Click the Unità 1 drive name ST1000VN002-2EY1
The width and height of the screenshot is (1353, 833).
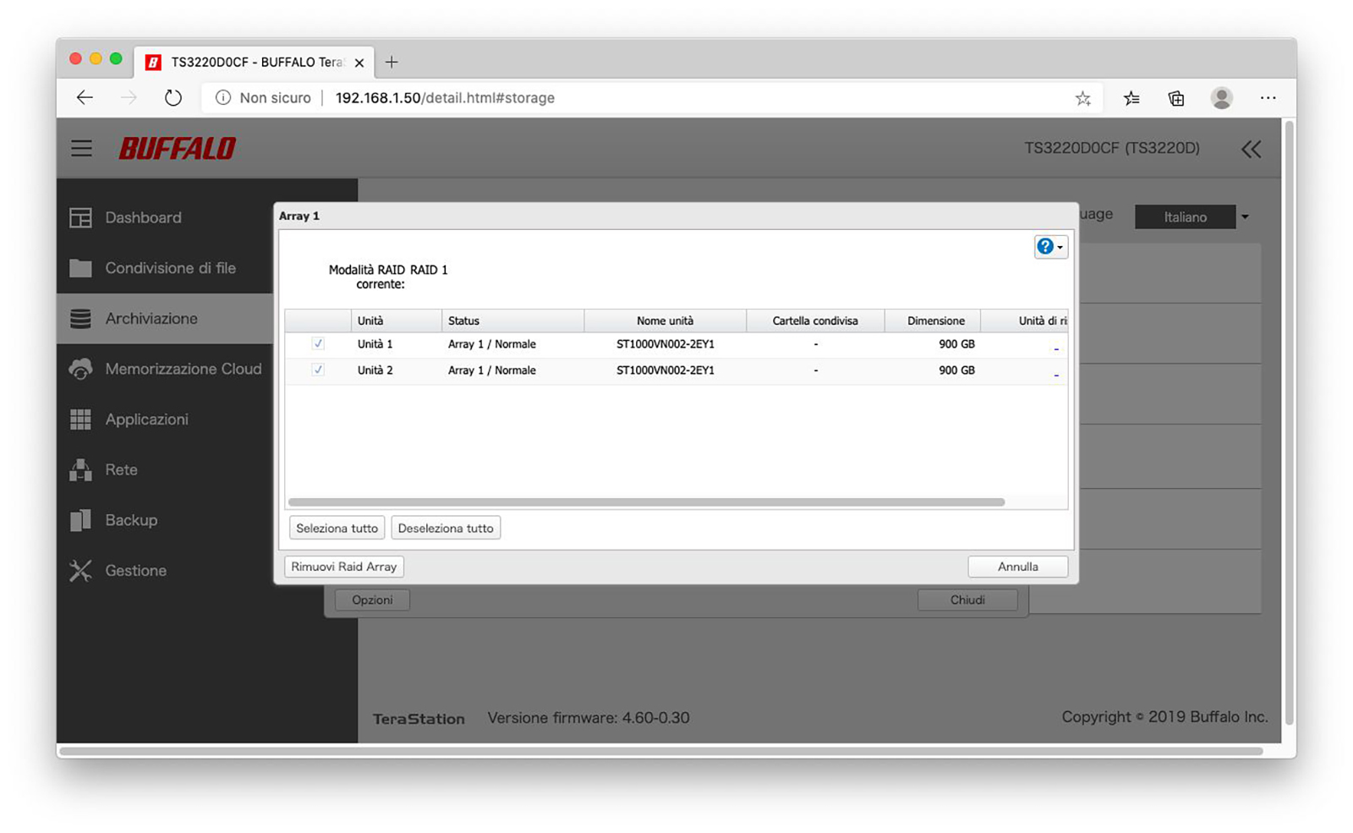pyautogui.click(x=666, y=344)
